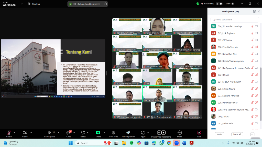This screenshot has height=147, width=262.
Task: Open the View dropdown at top
Action: click(230, 4)
